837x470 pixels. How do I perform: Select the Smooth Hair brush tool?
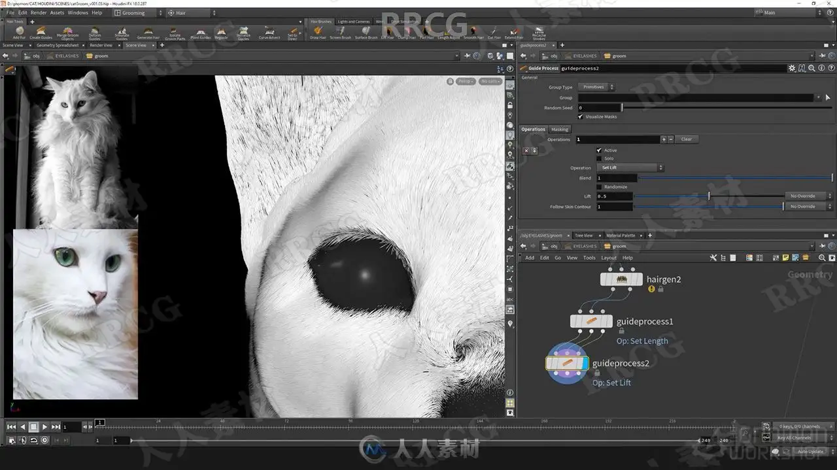[474, 33]
